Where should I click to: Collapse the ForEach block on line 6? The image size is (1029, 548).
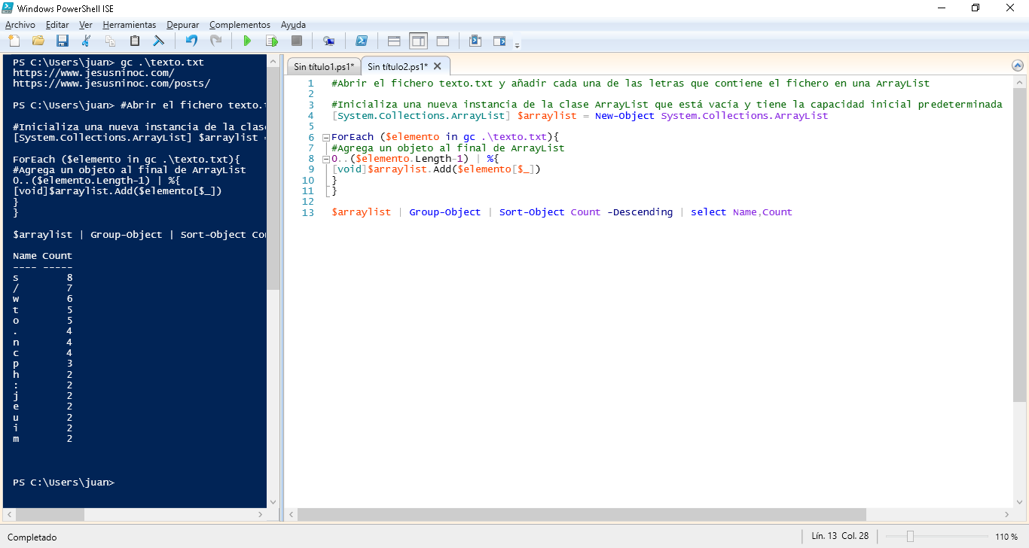[x=325, y=138]
